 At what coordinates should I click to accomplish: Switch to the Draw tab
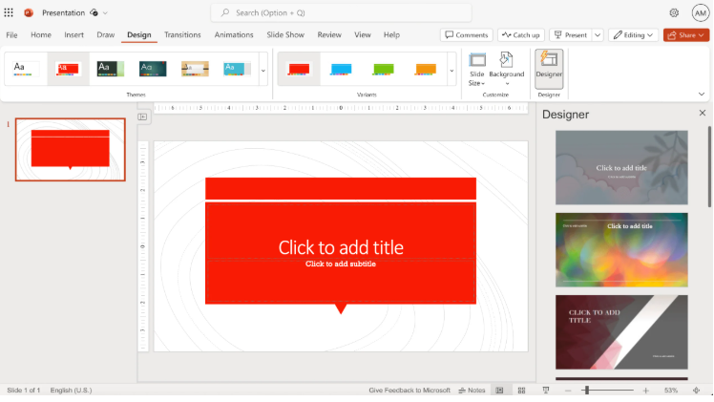click(x=106, y=35)
